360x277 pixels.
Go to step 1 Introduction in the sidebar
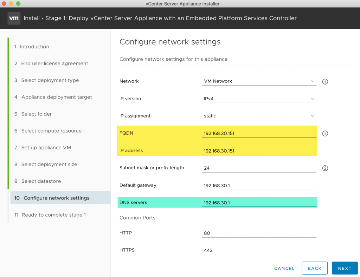(x=34, y=47)
